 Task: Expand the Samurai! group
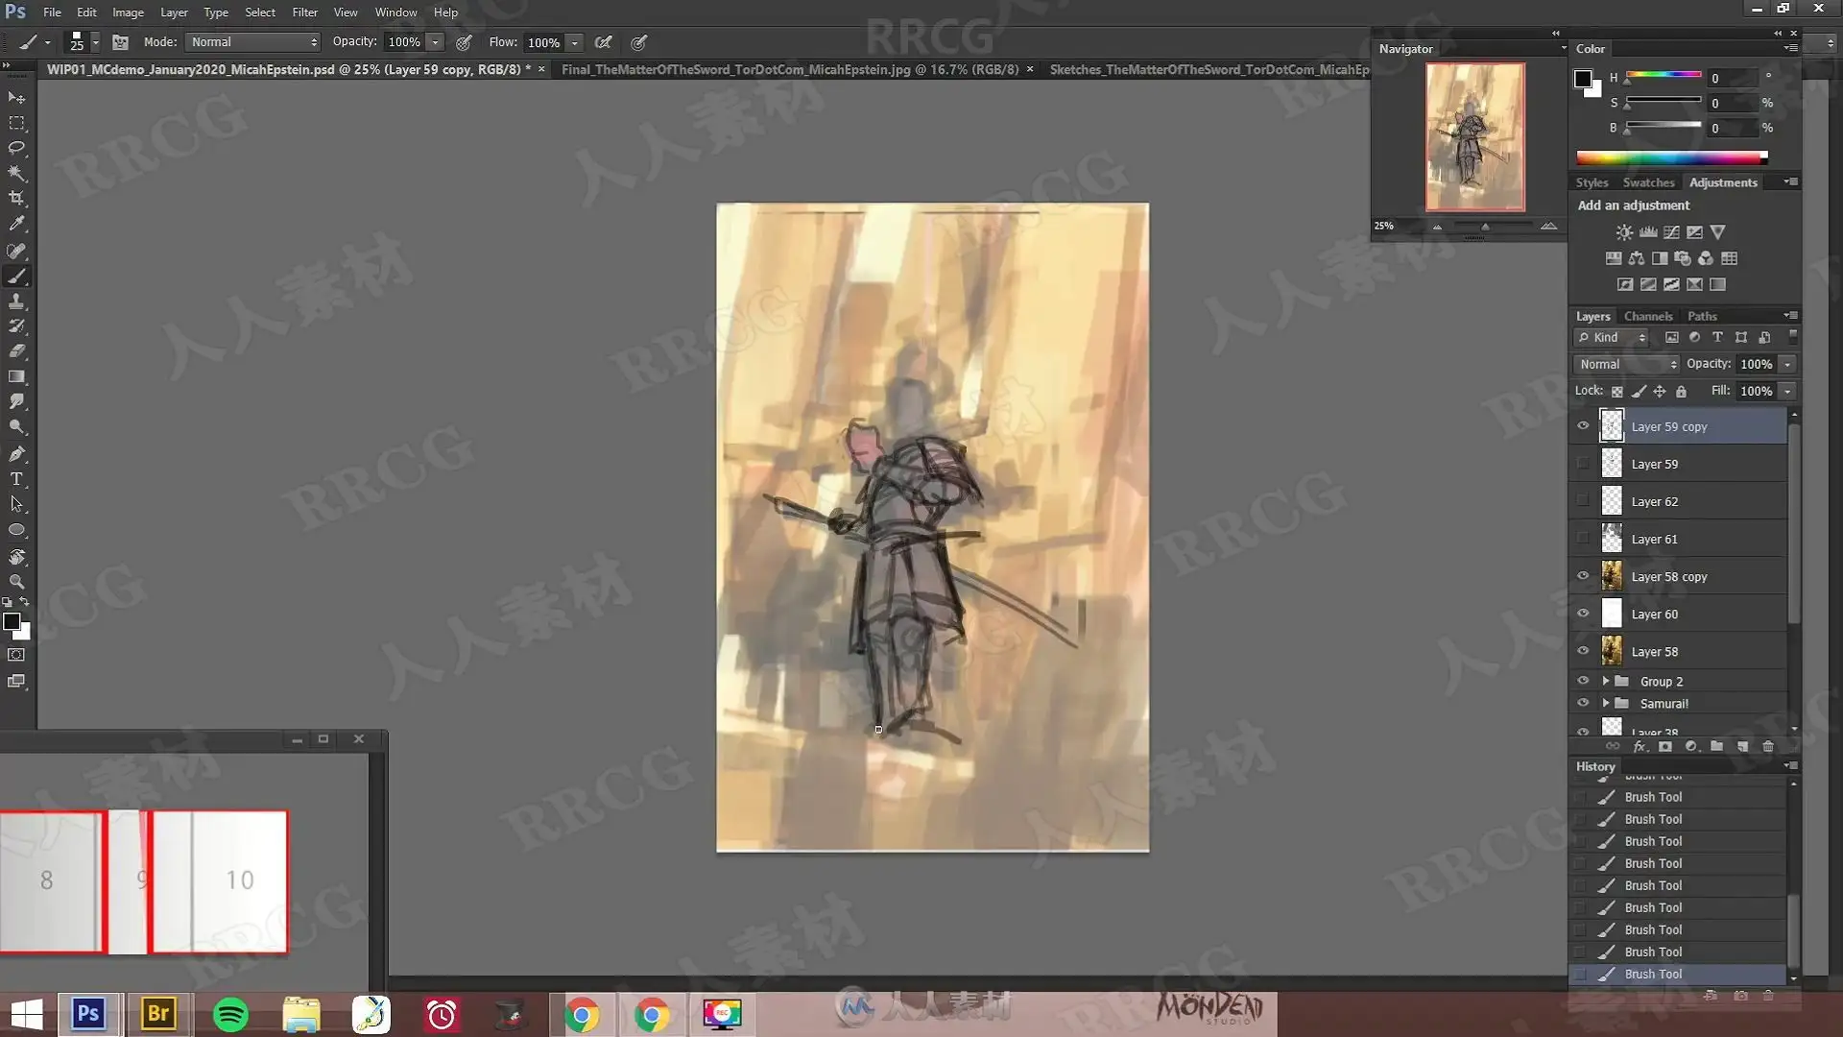[x=1606, y=703]
